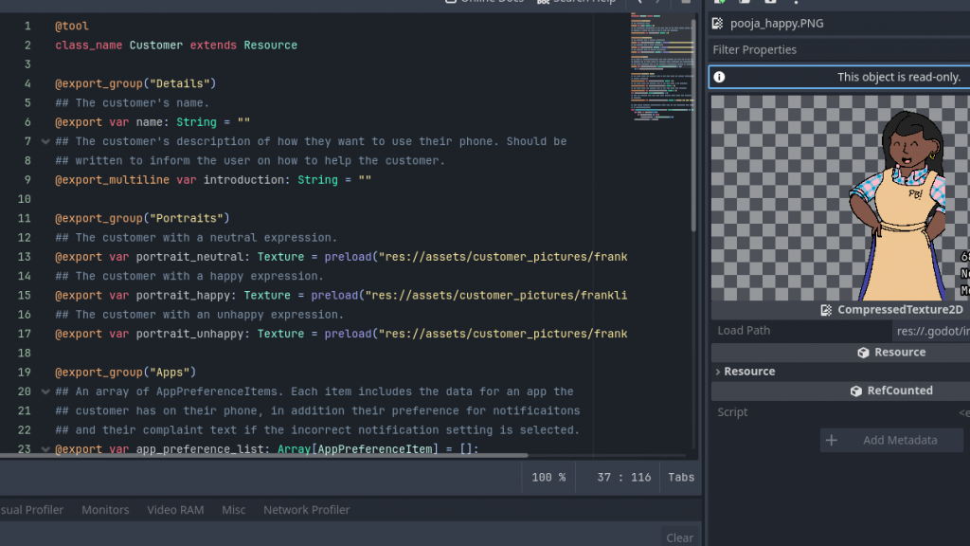Click the Load Path value field

[x=930, y=331]
